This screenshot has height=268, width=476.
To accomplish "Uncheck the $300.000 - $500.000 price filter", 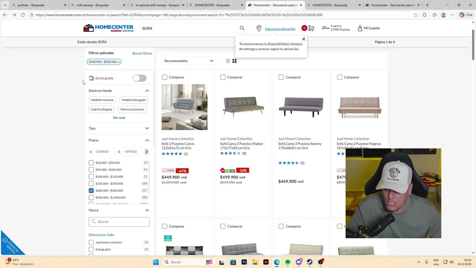I will (x=91, y=191).
